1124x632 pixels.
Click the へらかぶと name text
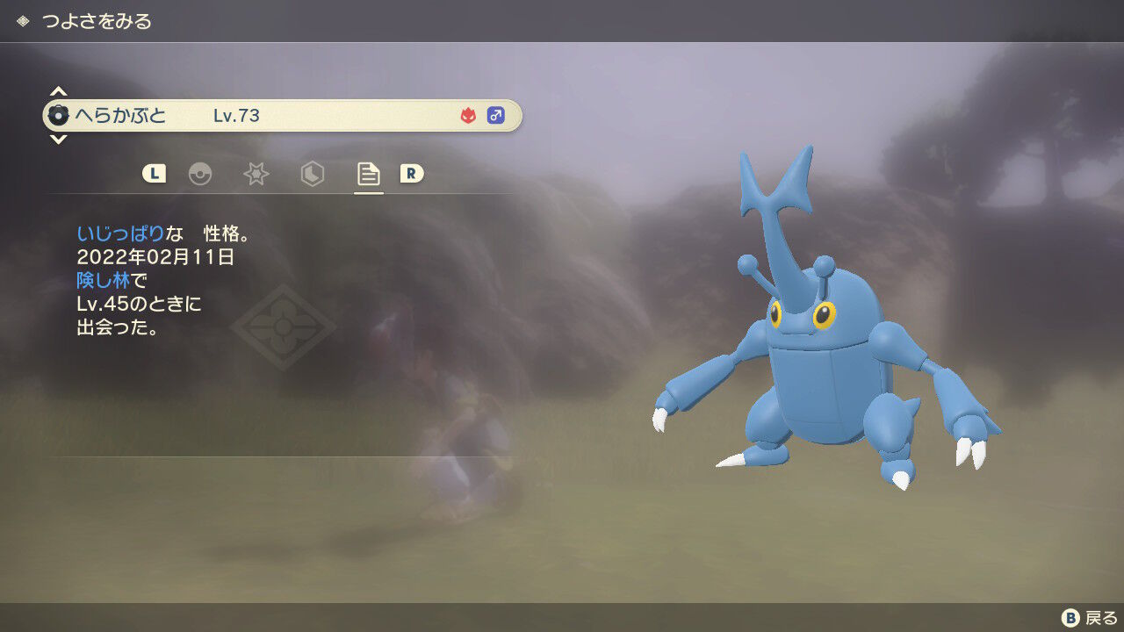[x=120, y=115]
